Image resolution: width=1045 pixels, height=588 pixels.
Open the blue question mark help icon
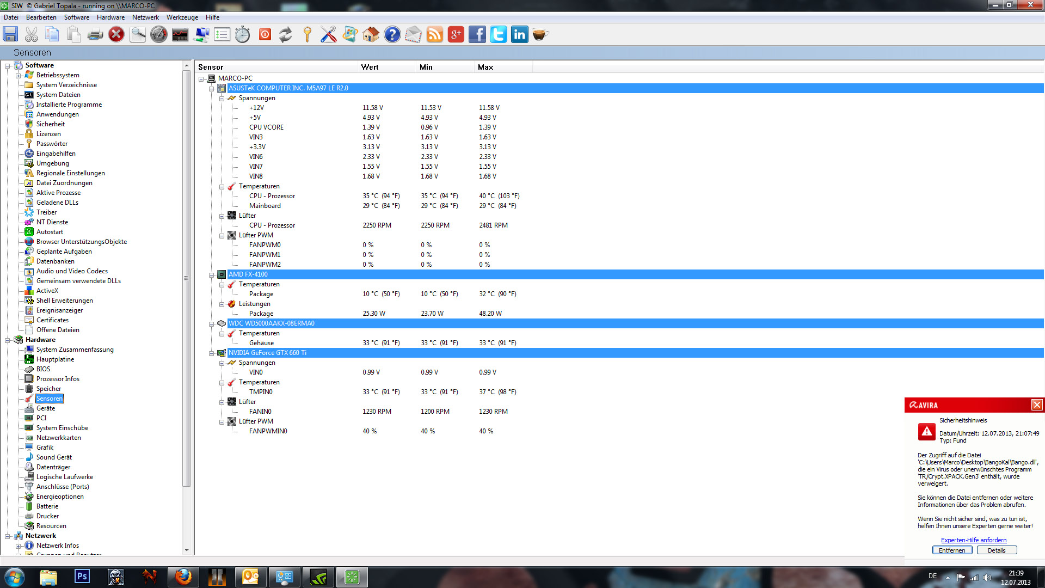pyautogui.click(x=392, y=35)
